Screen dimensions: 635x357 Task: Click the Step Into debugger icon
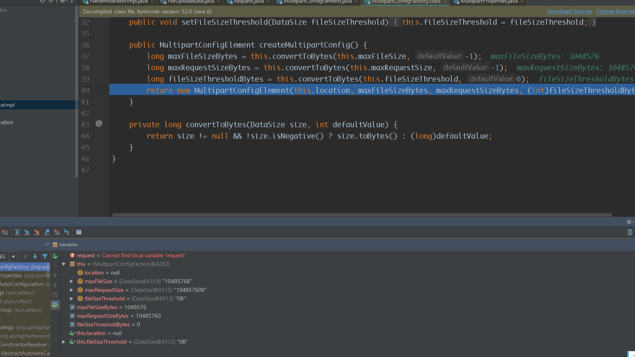coord(27,232)
